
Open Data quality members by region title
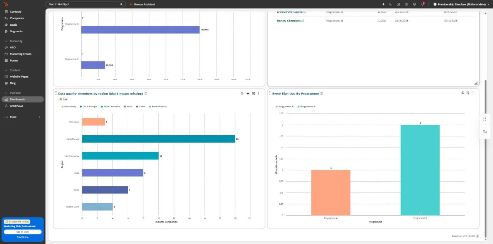coord(101,93)
